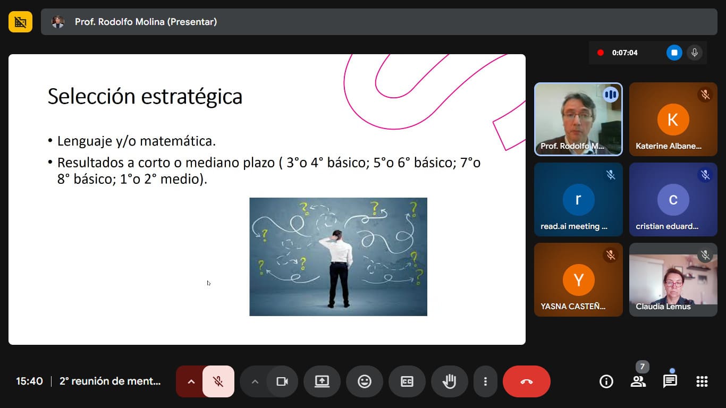Expand video settings chevron beside camera
Viewport: 726px width, 408px height.
[255, 381]
